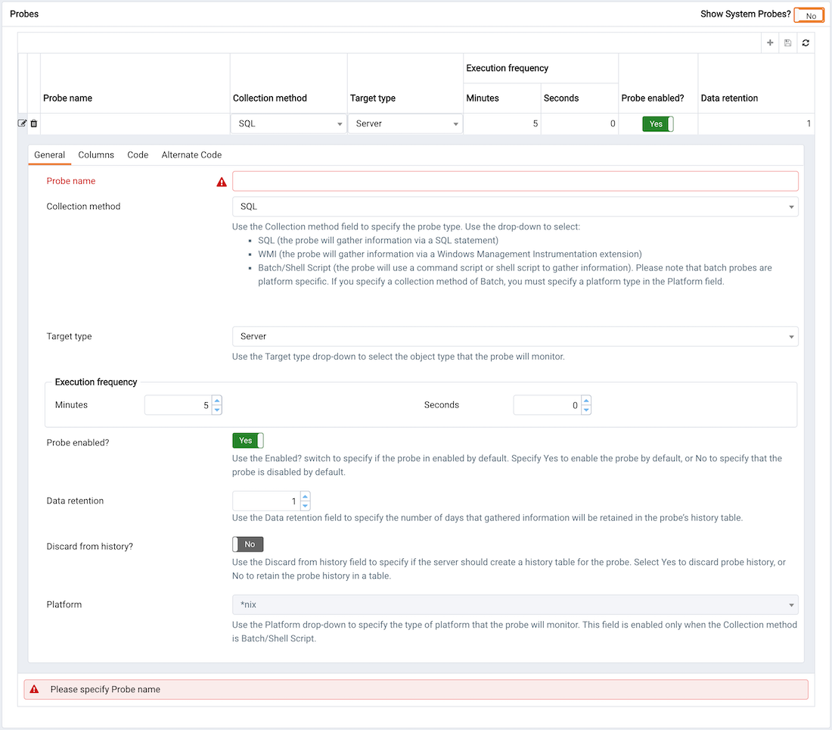Delete the probe row with trash icon
832x730 pixels.
tap(34, 123)
